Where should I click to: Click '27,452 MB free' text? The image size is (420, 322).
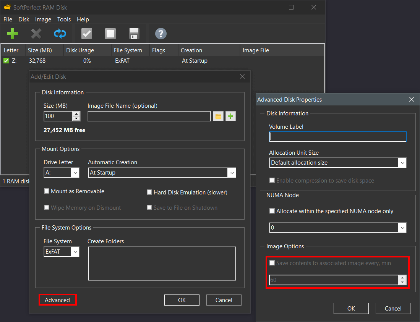64,130
